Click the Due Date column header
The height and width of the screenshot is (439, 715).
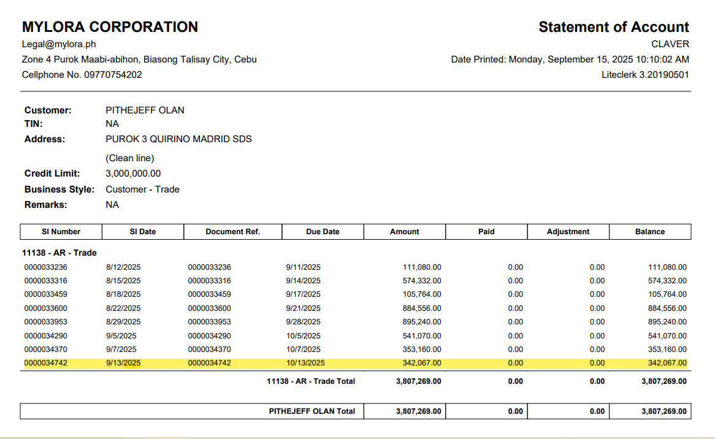[x=323, y=232]
